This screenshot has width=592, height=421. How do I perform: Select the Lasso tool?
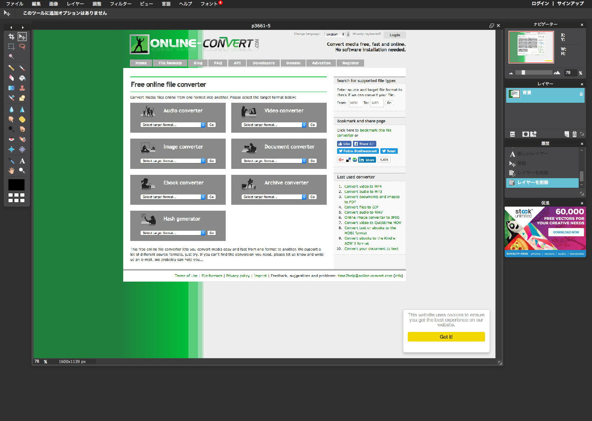[x=22, y=47]
